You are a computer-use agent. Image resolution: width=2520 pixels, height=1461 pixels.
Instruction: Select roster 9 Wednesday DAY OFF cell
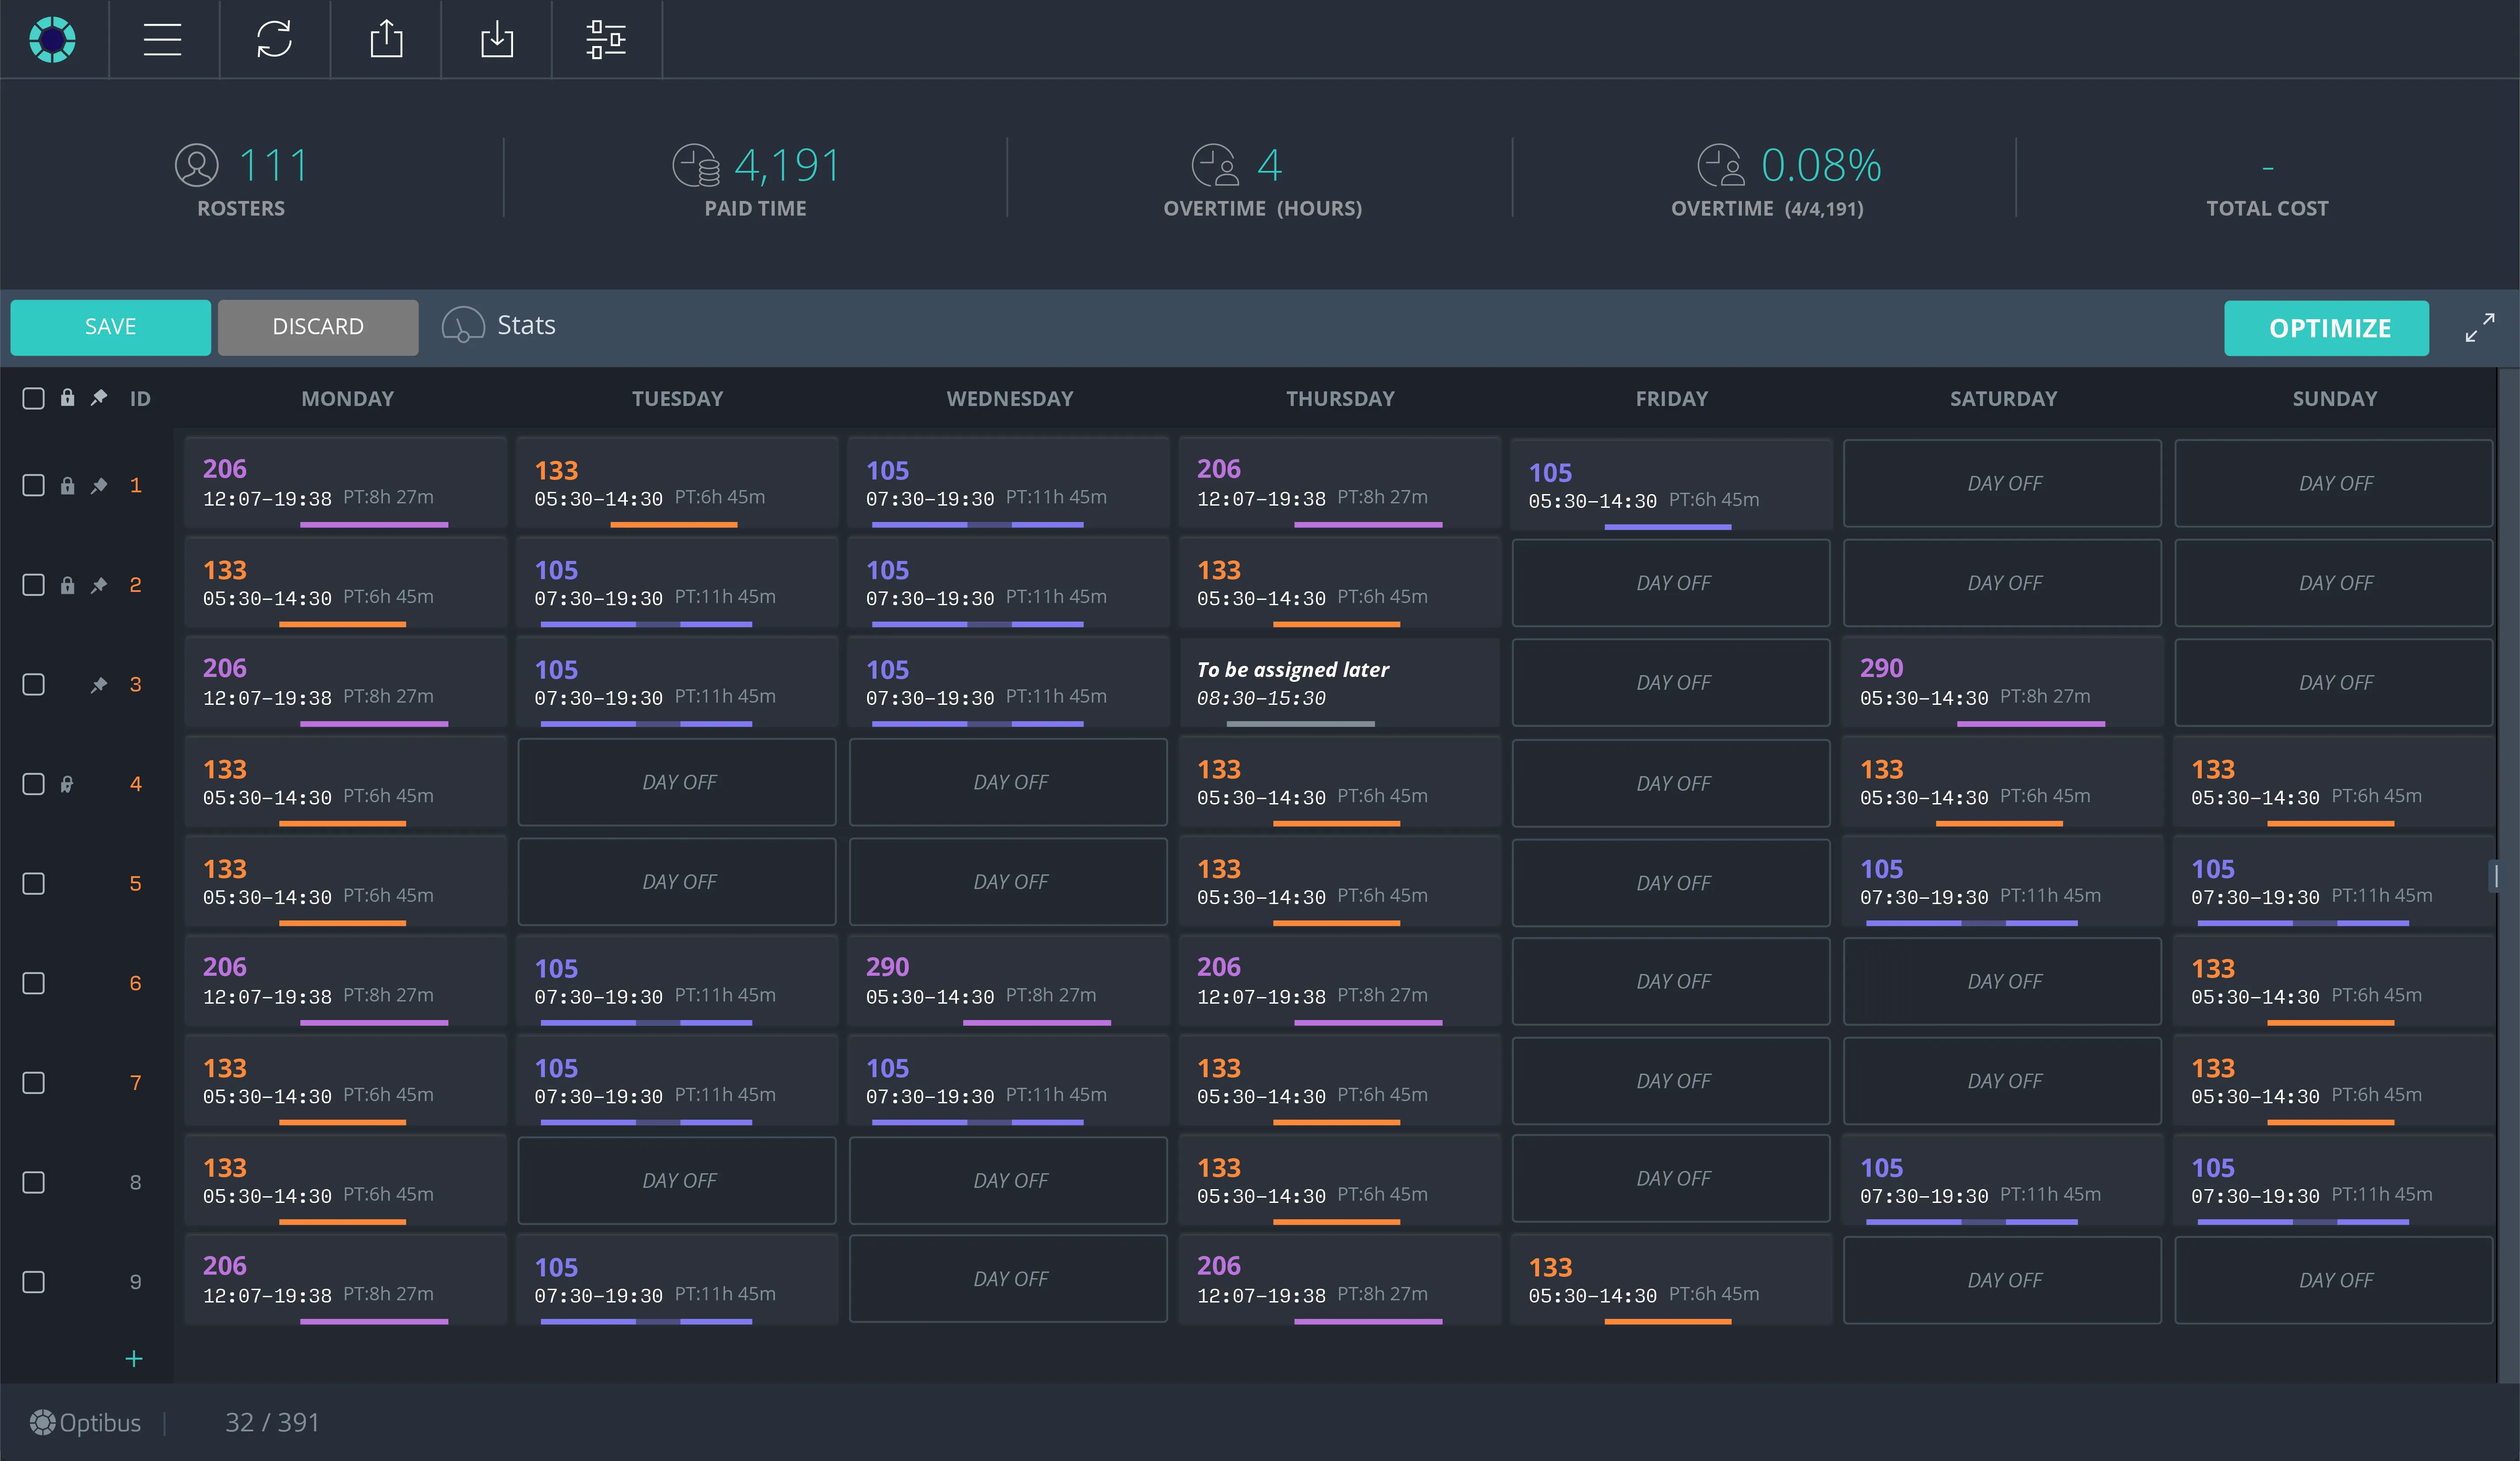pos(1008,1279)
